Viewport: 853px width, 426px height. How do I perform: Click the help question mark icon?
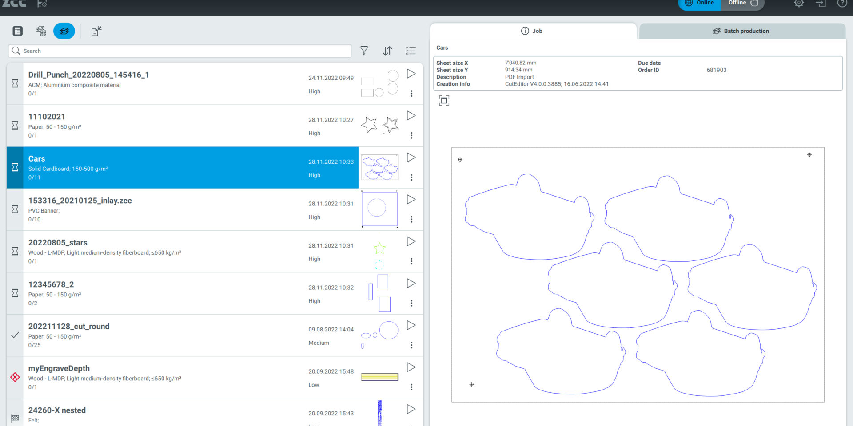pyautogui.click(x=842, y=4)
